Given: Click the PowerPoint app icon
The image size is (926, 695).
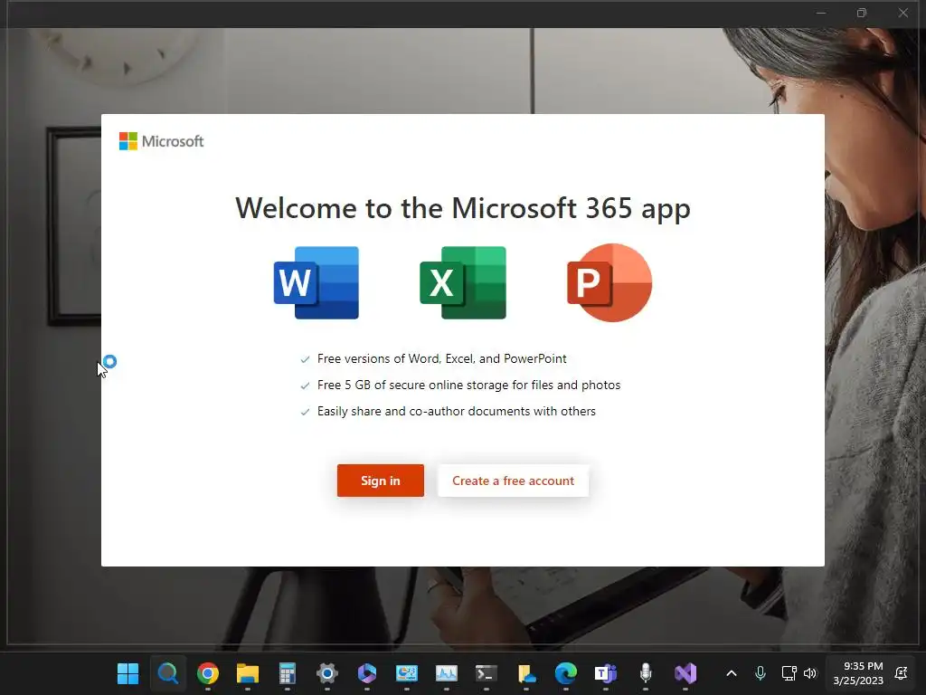Looking at the screenshot, I should (x=609, y=282).
